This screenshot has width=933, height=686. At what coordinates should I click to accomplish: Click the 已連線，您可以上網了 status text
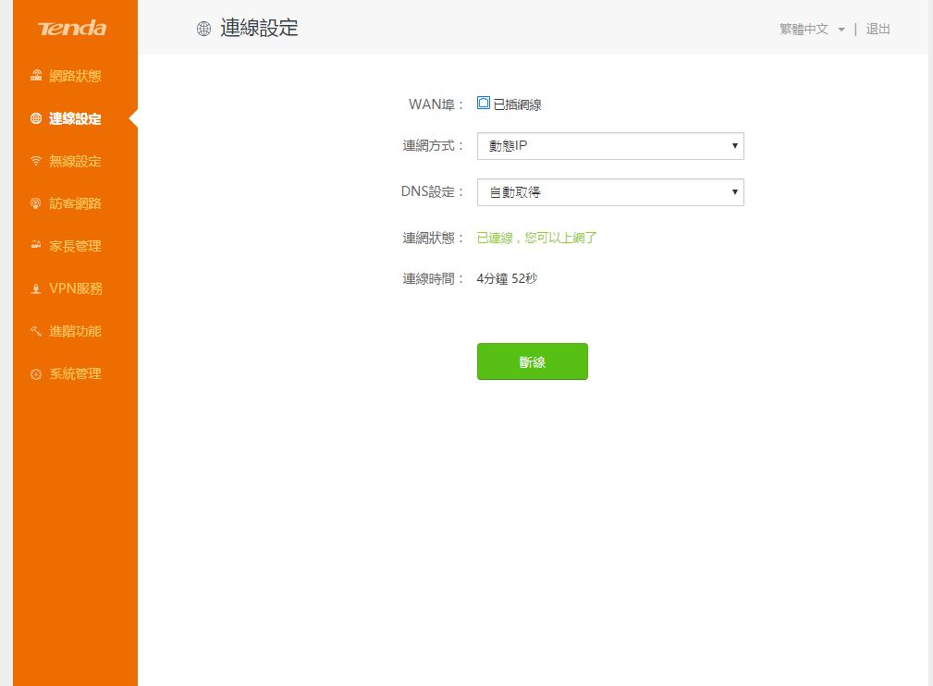536,238
